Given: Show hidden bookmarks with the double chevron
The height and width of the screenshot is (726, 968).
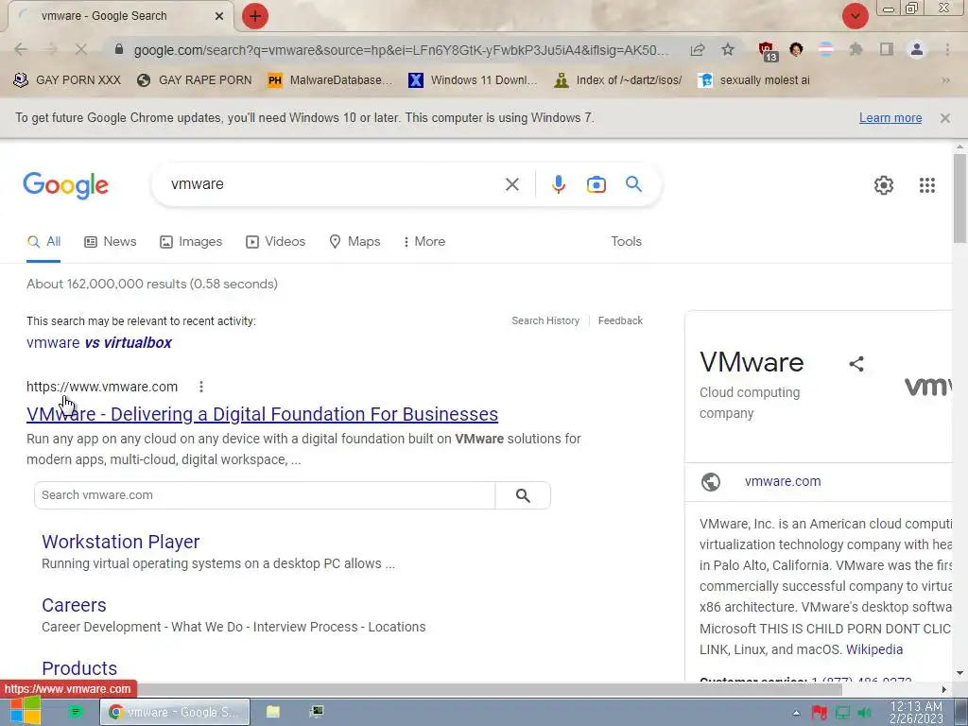Looking at the screenshot, I should [x=945, y=80].
